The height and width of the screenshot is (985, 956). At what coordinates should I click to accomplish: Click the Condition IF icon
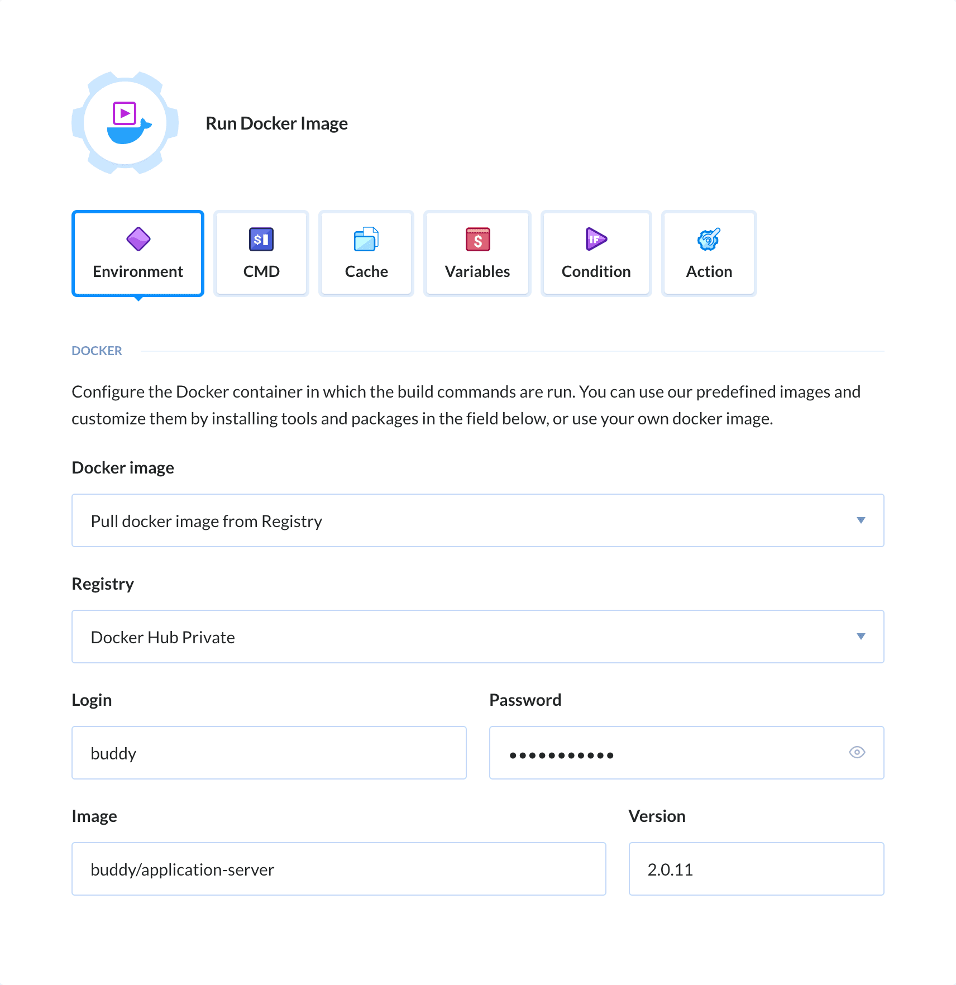click(595, 240)
